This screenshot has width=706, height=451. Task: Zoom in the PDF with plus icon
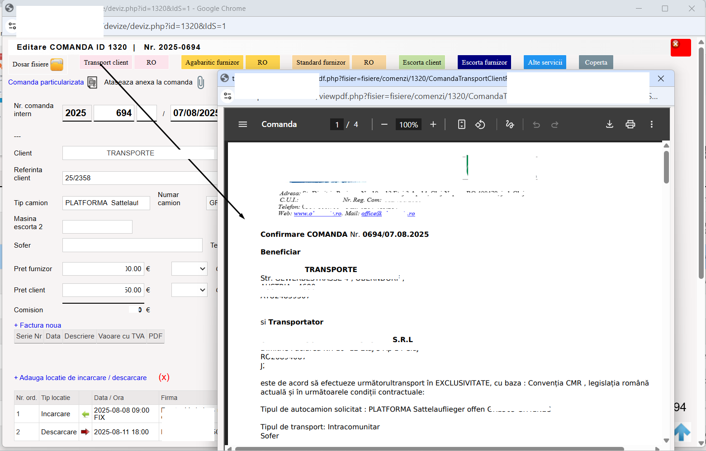433,124
